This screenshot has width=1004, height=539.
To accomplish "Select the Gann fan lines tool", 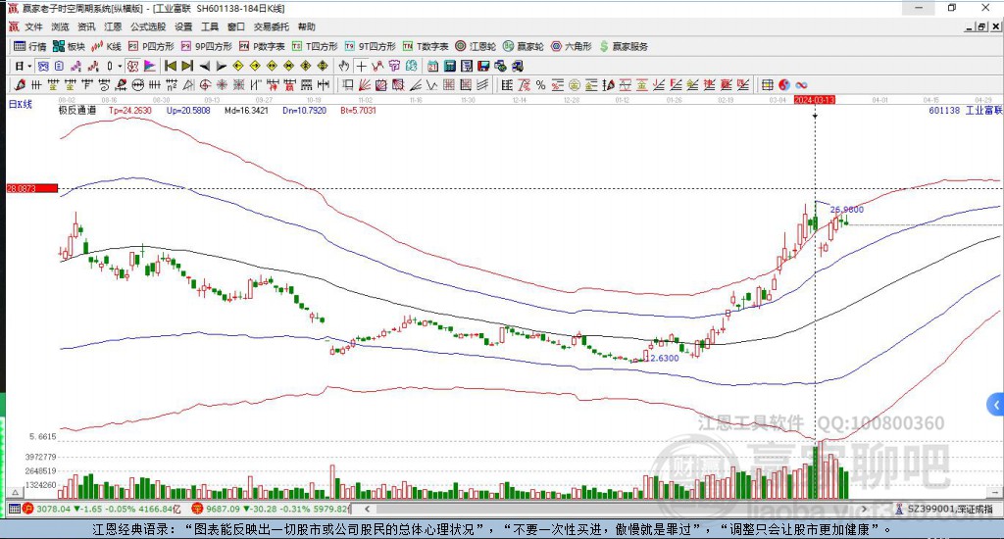I will point(365,84).
